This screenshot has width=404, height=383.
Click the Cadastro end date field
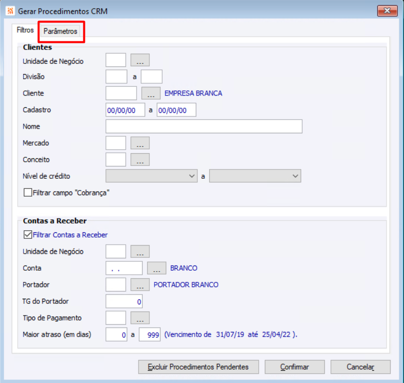pyautogui.click(x=176, y=110)
